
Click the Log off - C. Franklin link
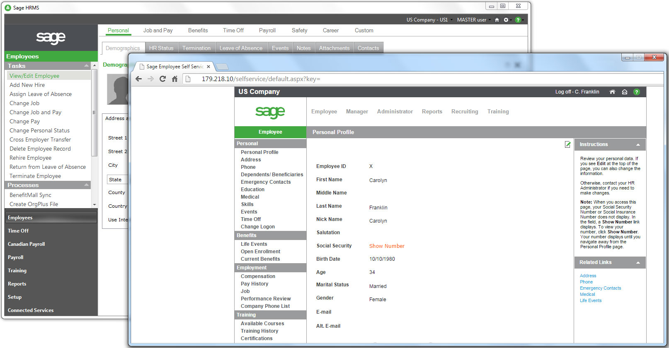coord(577,92)
